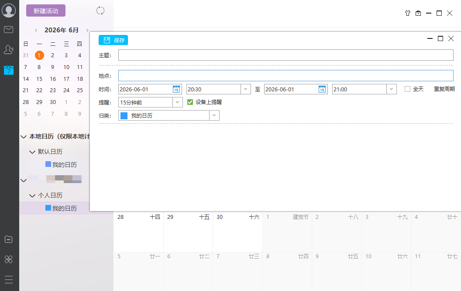This screenshot has height=291, width=461.
Task: Click the refresh sync icon
Action: click(100, 10)
